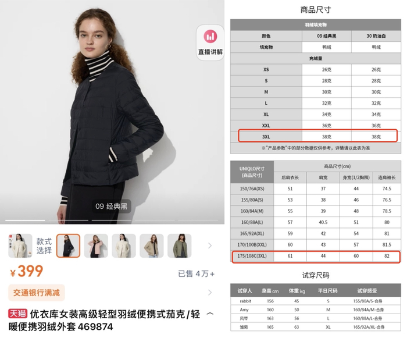The width and height of the screenshot is (407, 338).
Task: Open the first cream jacket overview thumbnail
Action: click(20, 246)
